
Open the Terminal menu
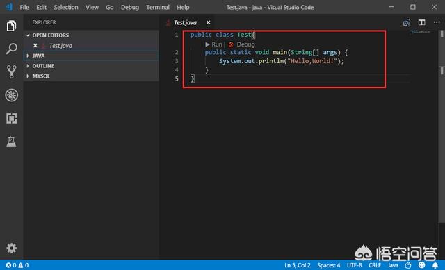[x=158, y=7]
